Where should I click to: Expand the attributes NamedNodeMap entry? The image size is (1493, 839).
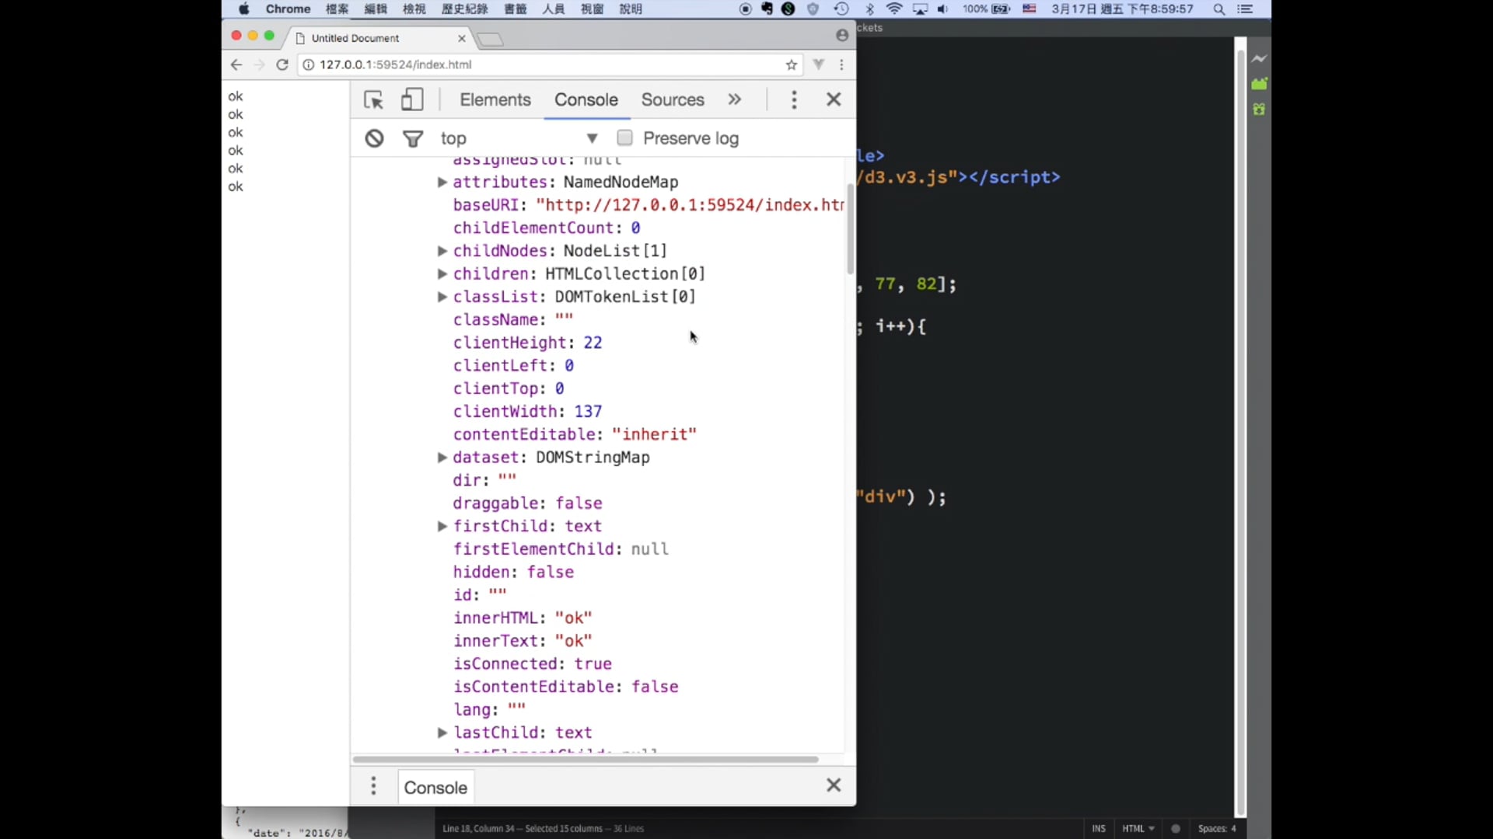tap(442, 182)
